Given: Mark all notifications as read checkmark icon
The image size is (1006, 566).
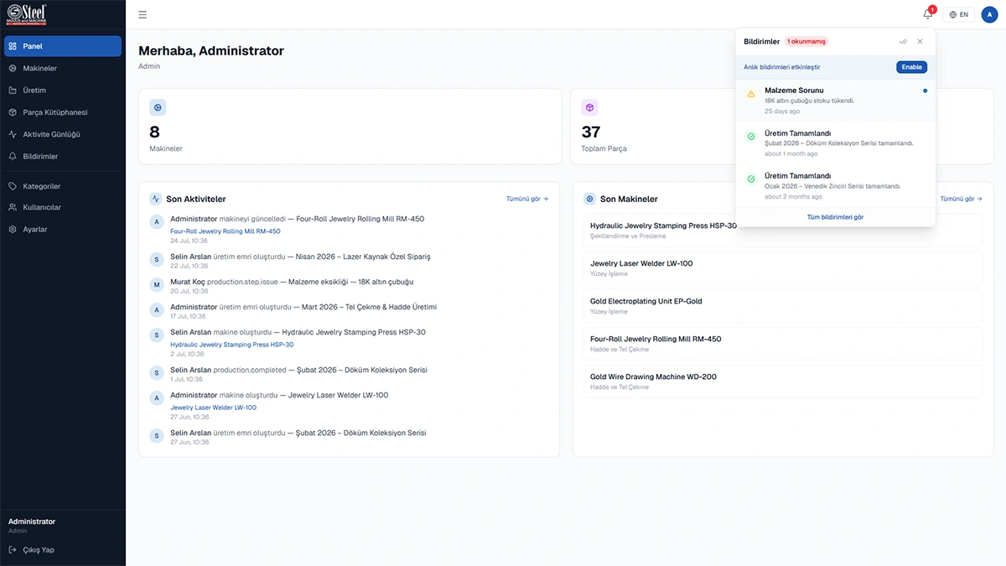Looking at the screenshot, I should (903, 41).
